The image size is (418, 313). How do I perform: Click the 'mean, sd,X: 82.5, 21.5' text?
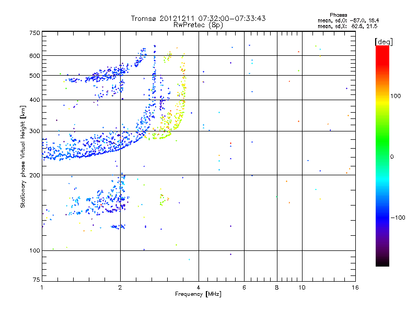(347, 26)
